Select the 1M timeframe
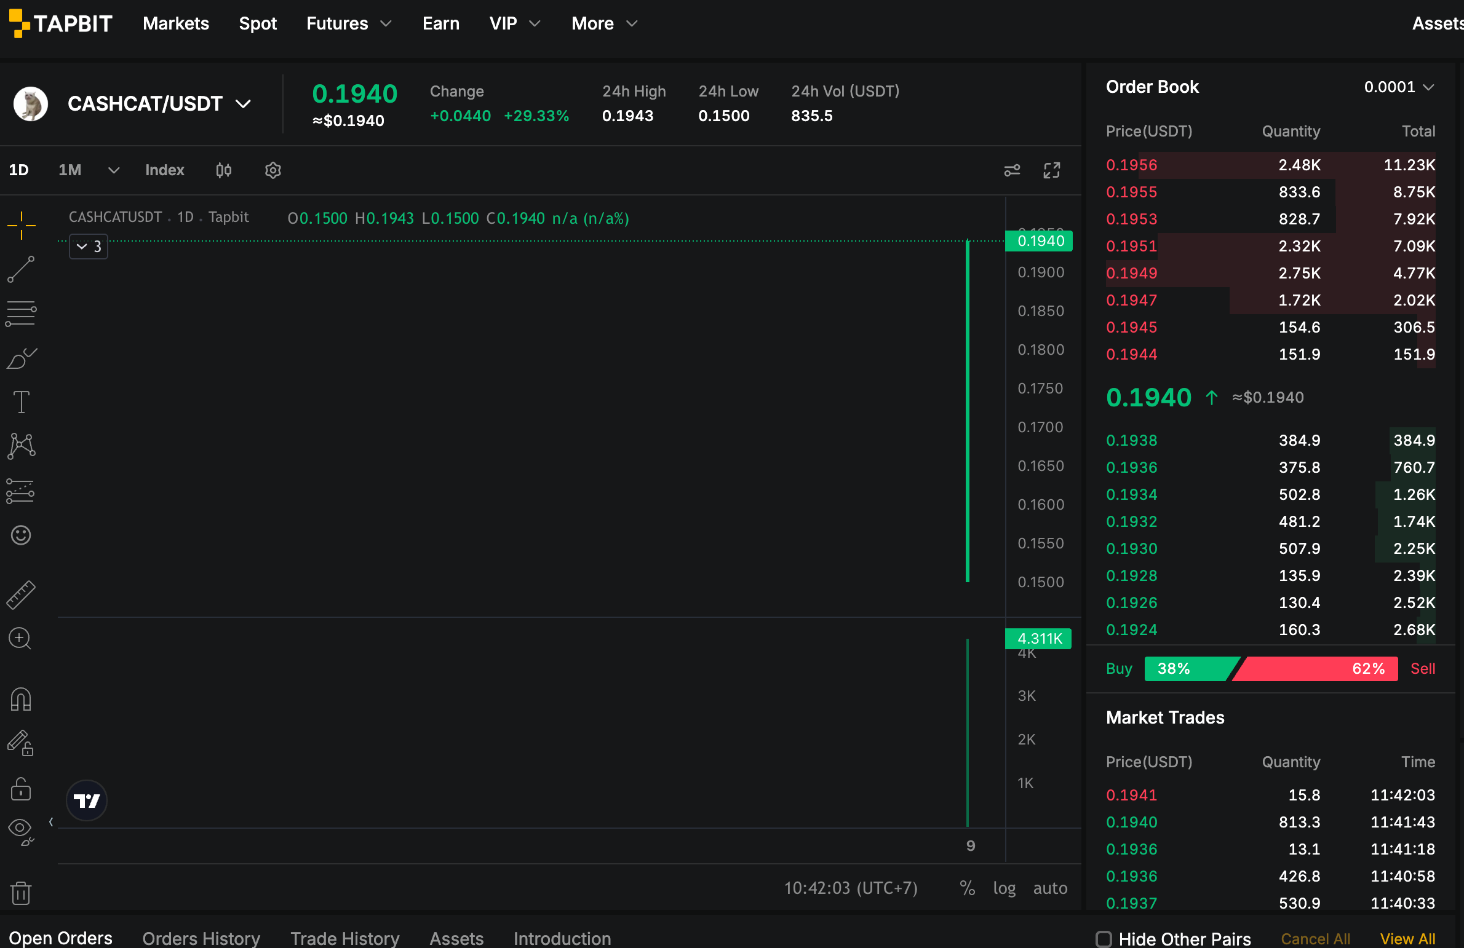 point(70,170)
